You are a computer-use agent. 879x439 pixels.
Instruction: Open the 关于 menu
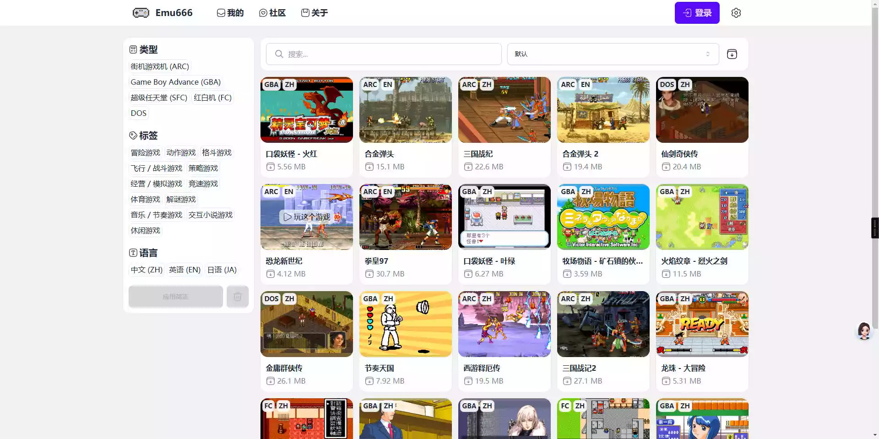click(x=315, y=13)
